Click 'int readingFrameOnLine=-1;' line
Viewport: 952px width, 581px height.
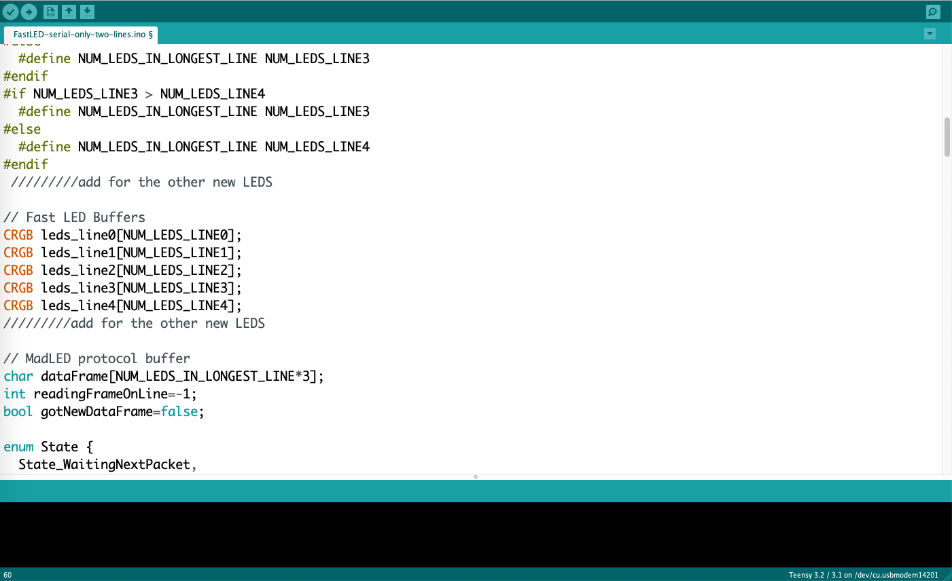[100, 394]
